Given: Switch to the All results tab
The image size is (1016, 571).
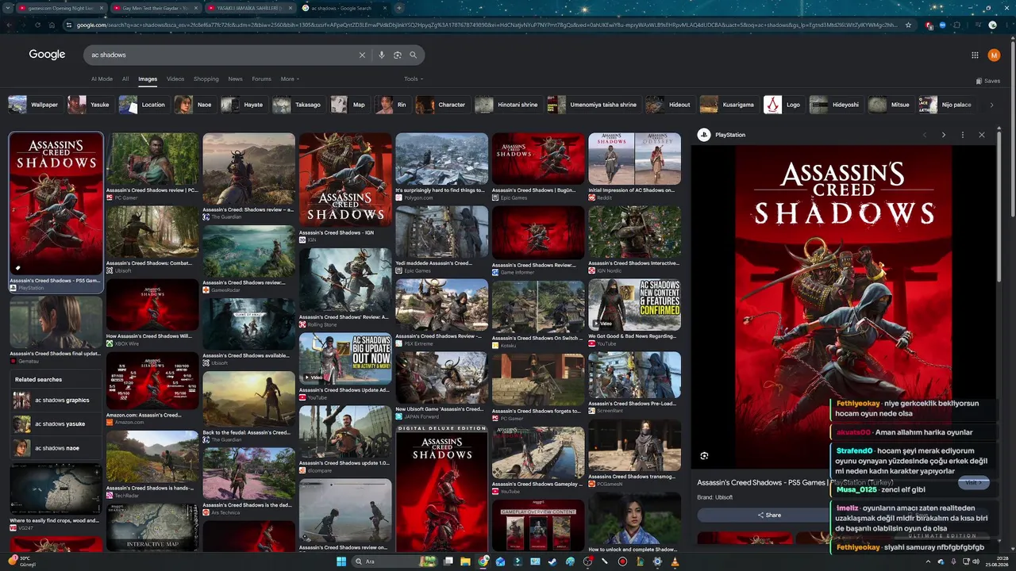Looking at the screenshot, I should click(125, 79).
